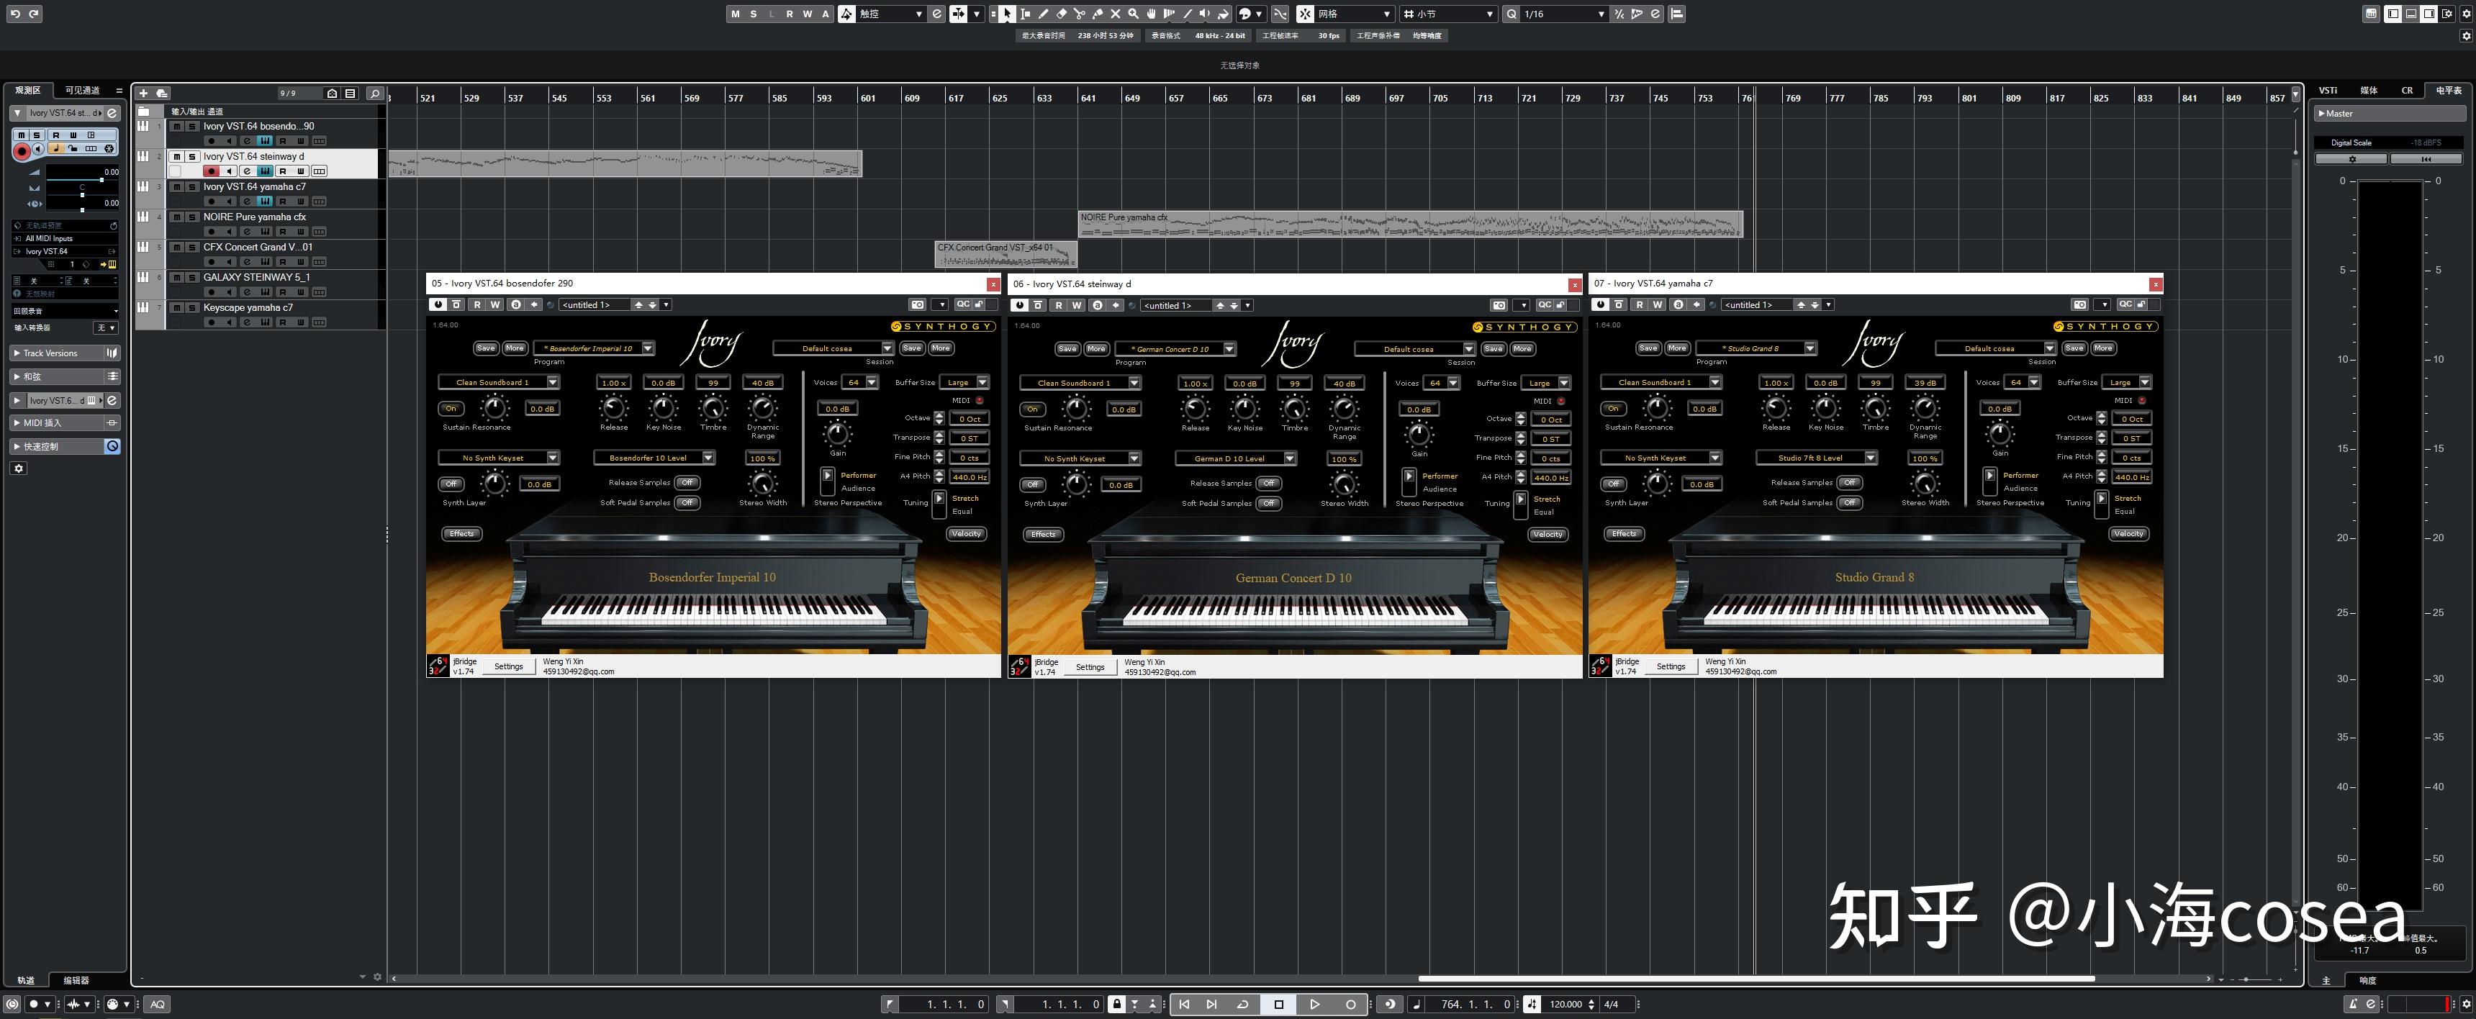
Task: Select the Scissors split tool
Action: coord(1080,14)
